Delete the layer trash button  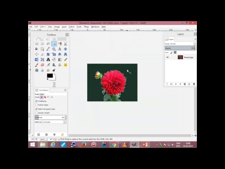[194, 84]
